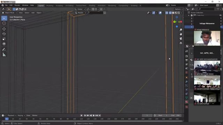Viewport: 223px width, 125px height.
Task: Open the Edit menu
Action: [11, 5]
